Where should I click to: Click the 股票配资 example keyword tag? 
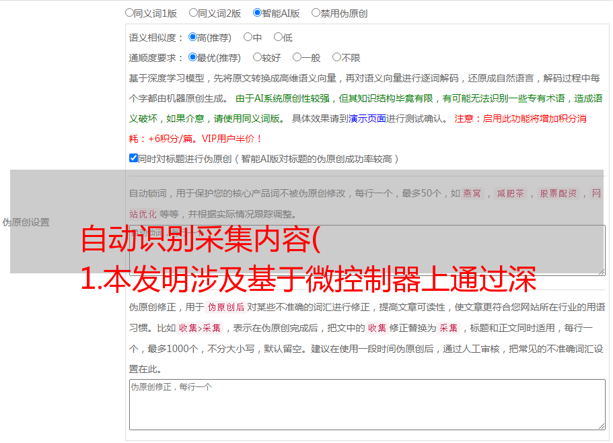click(558, 194)
